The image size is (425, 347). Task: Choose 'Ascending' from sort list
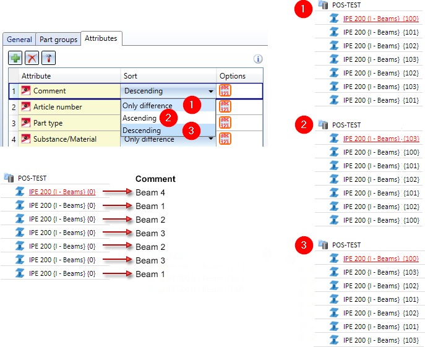pos(140,118)
